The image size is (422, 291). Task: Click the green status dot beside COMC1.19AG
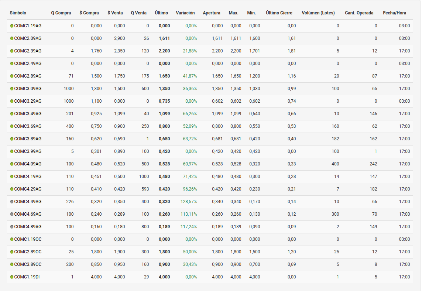click(x=12, y=26)
